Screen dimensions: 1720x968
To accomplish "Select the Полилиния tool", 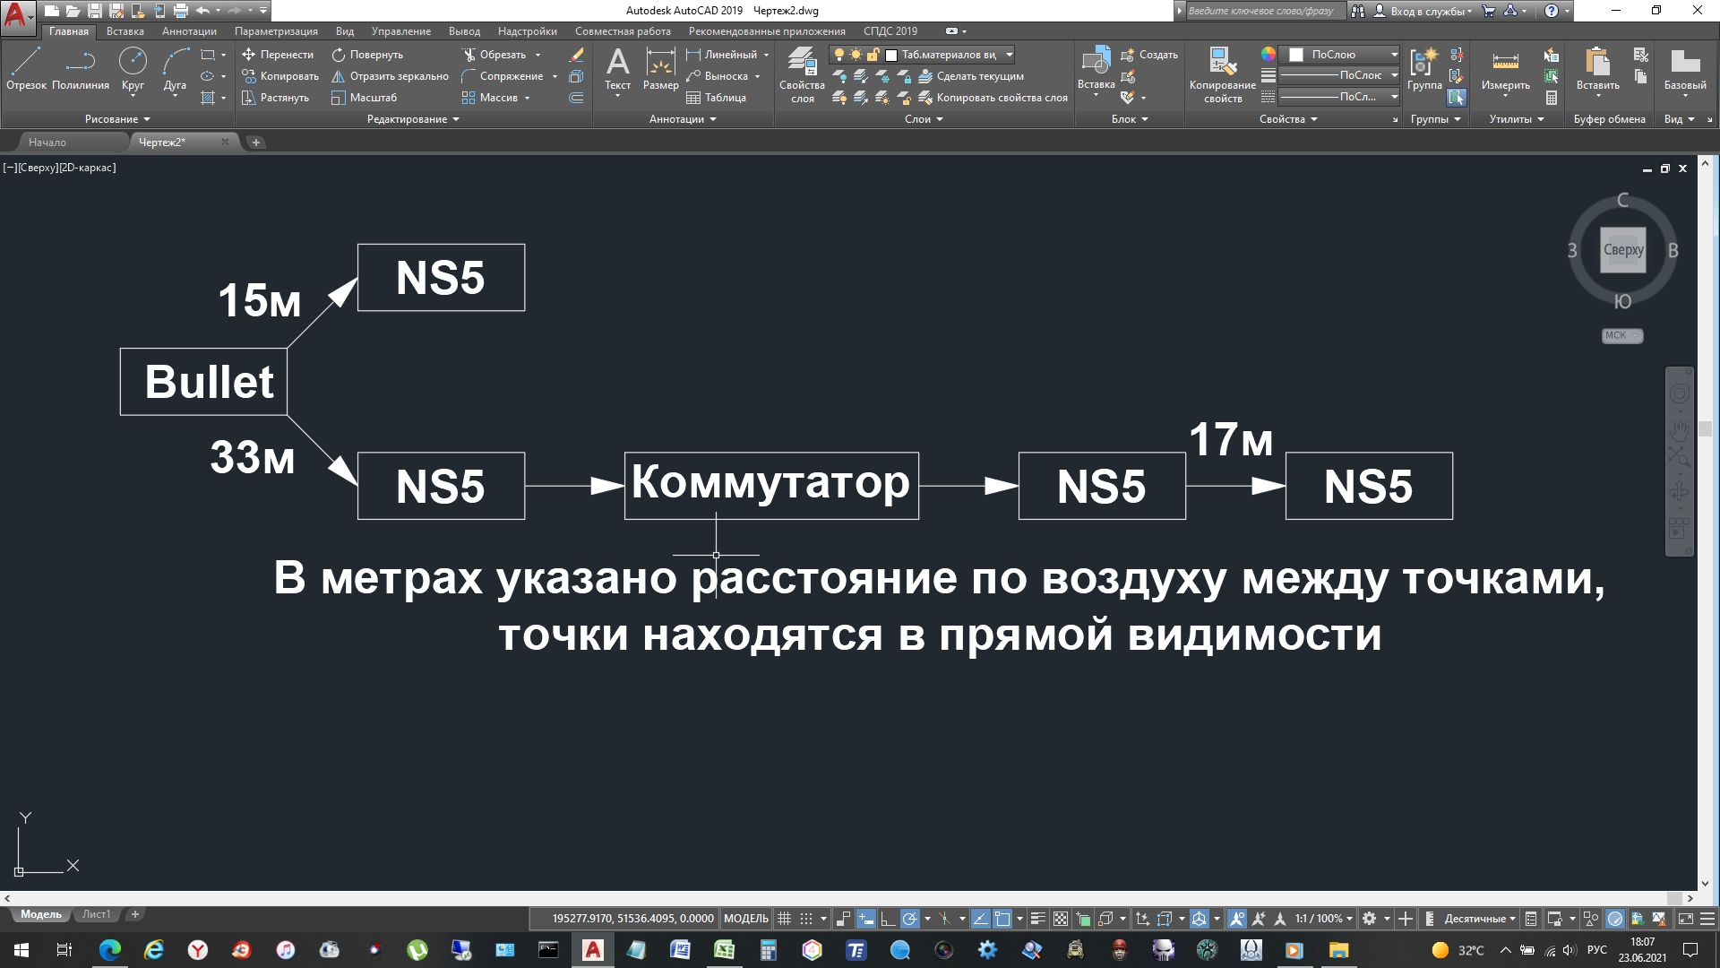I will tap(81, 69).
